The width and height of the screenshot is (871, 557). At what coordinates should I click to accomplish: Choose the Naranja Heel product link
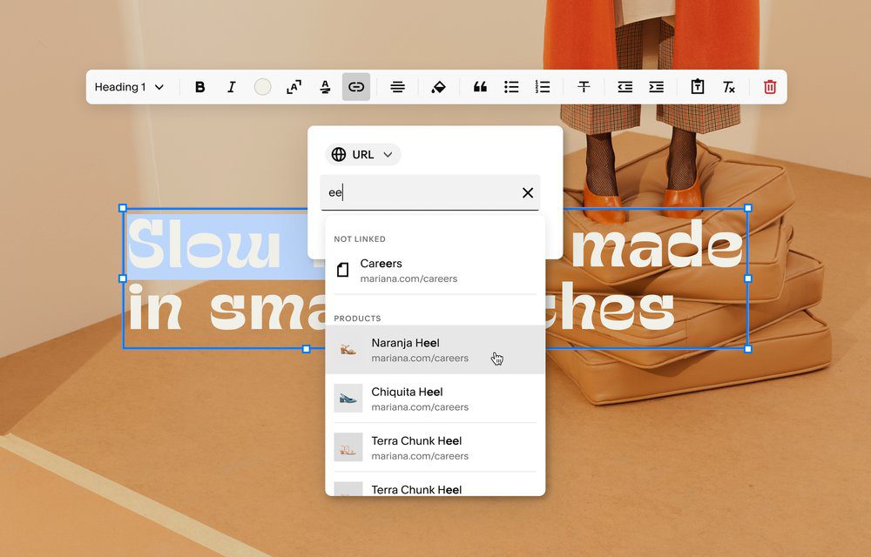(409, 350)
